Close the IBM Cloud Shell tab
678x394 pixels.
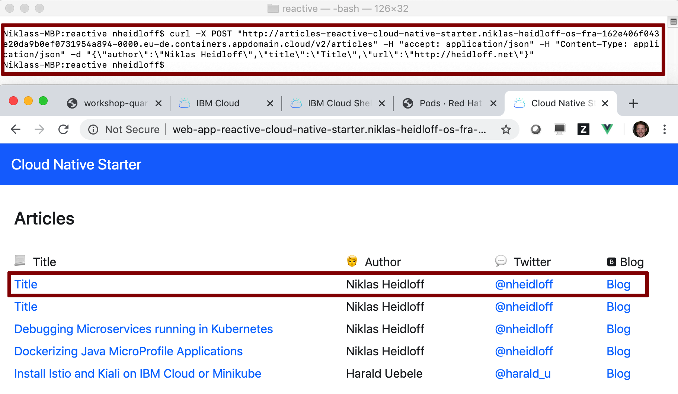(x=382, y=103)
